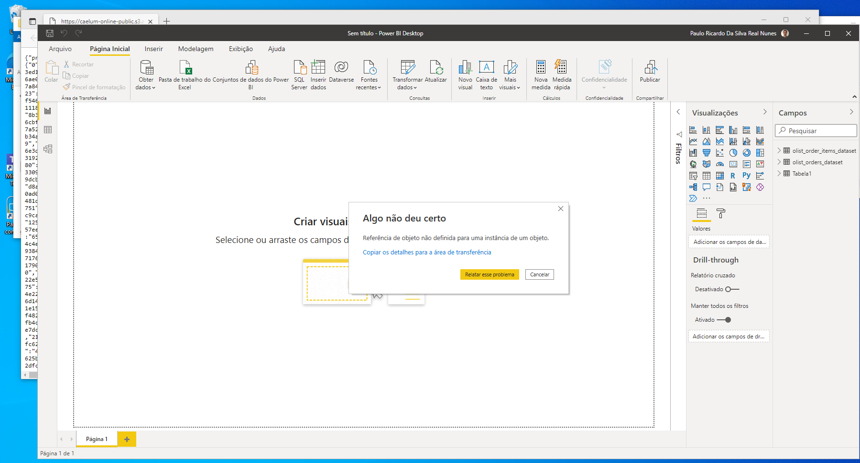This screenshot has width=860, height=463.
Task: Select the pie chart visualization
Action: tap(733, 153)
